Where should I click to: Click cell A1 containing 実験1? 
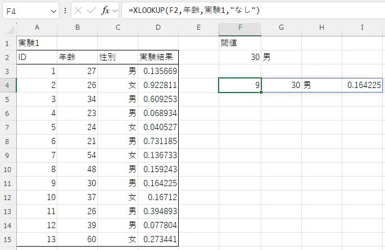(37, 43)
